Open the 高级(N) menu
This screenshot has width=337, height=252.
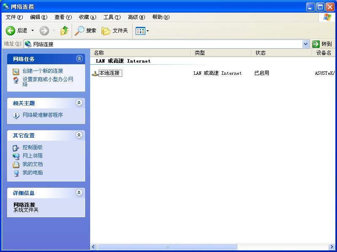click(136, 17)
